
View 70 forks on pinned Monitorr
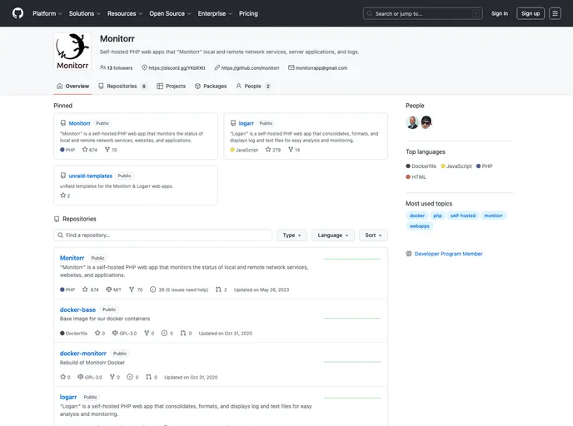[x=111, y=150]
